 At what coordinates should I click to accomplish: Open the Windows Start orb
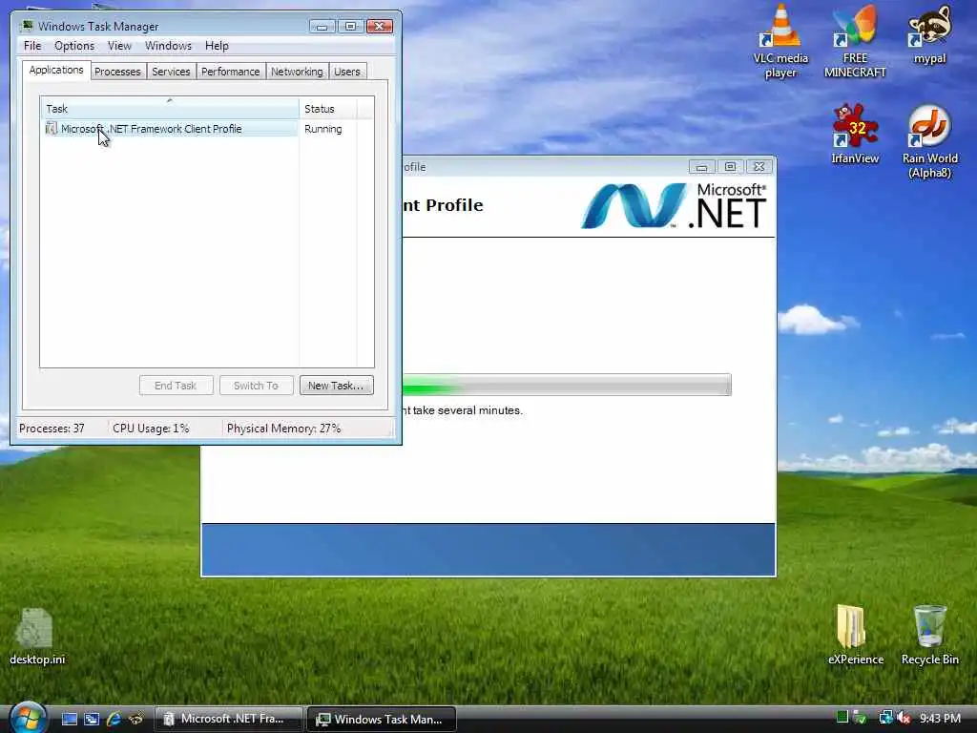pyautogui.click(x=28, y=718)
